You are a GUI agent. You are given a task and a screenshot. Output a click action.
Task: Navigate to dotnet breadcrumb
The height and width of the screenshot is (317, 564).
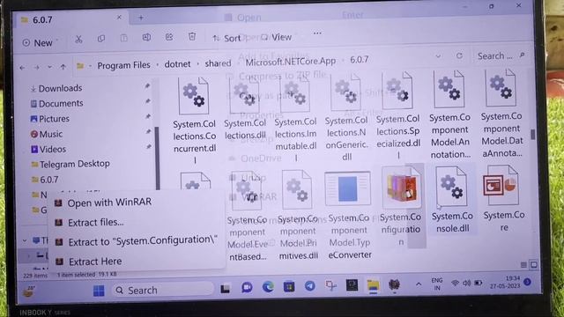tap(177, 64)
